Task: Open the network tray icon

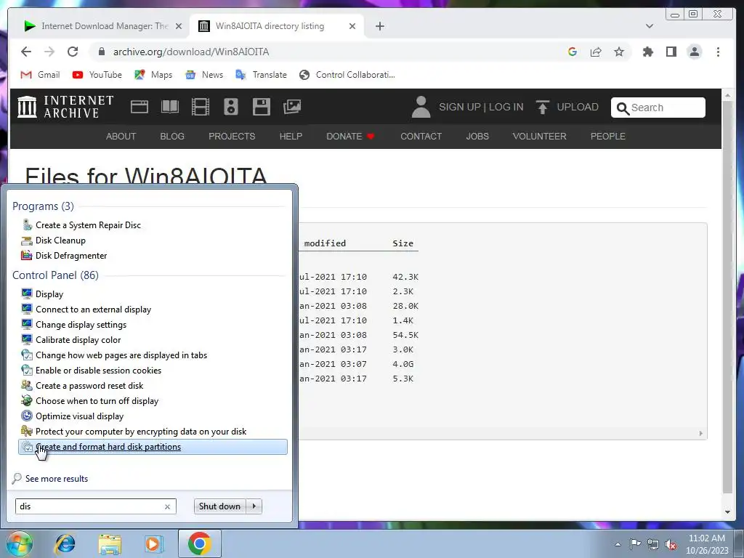Action: tap(653, 544)
